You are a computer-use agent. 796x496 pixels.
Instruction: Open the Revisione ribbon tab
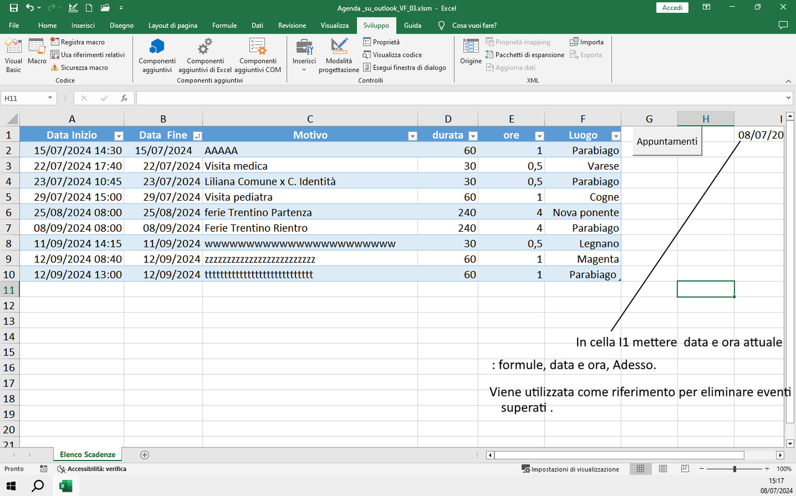pos(292,25)
